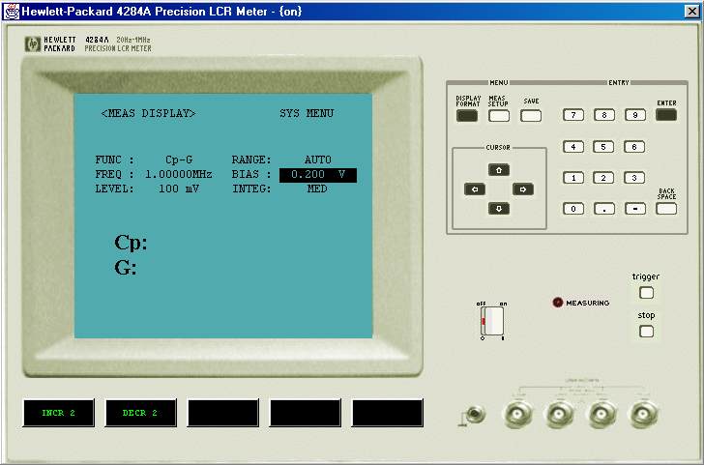The width and height of the screenshot is (704, 465).
Task: Click the second BNC connector
Action: point(559,414)
